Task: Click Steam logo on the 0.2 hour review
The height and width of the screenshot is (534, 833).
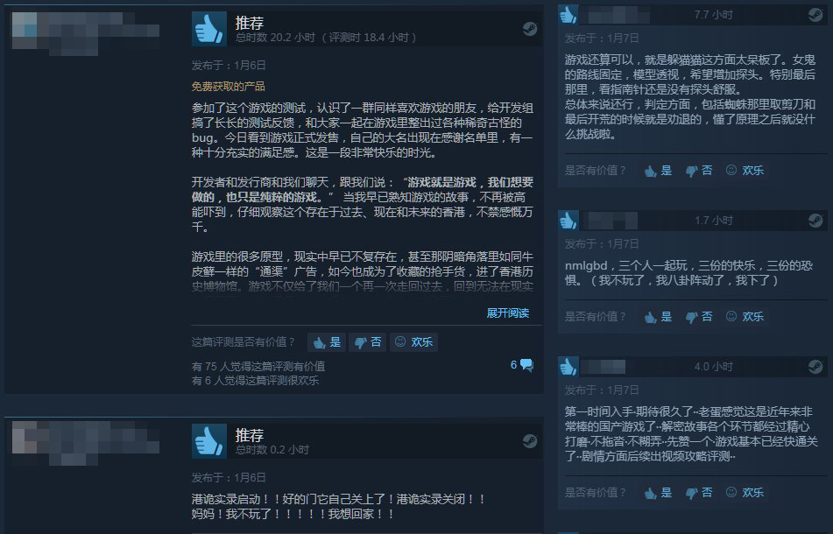Action: (530, 441)
